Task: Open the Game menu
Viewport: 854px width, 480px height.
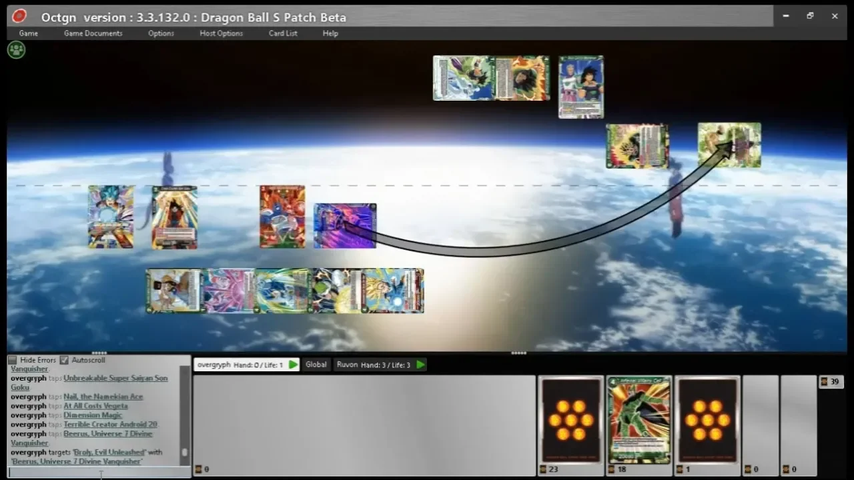Action: [29, 33]
